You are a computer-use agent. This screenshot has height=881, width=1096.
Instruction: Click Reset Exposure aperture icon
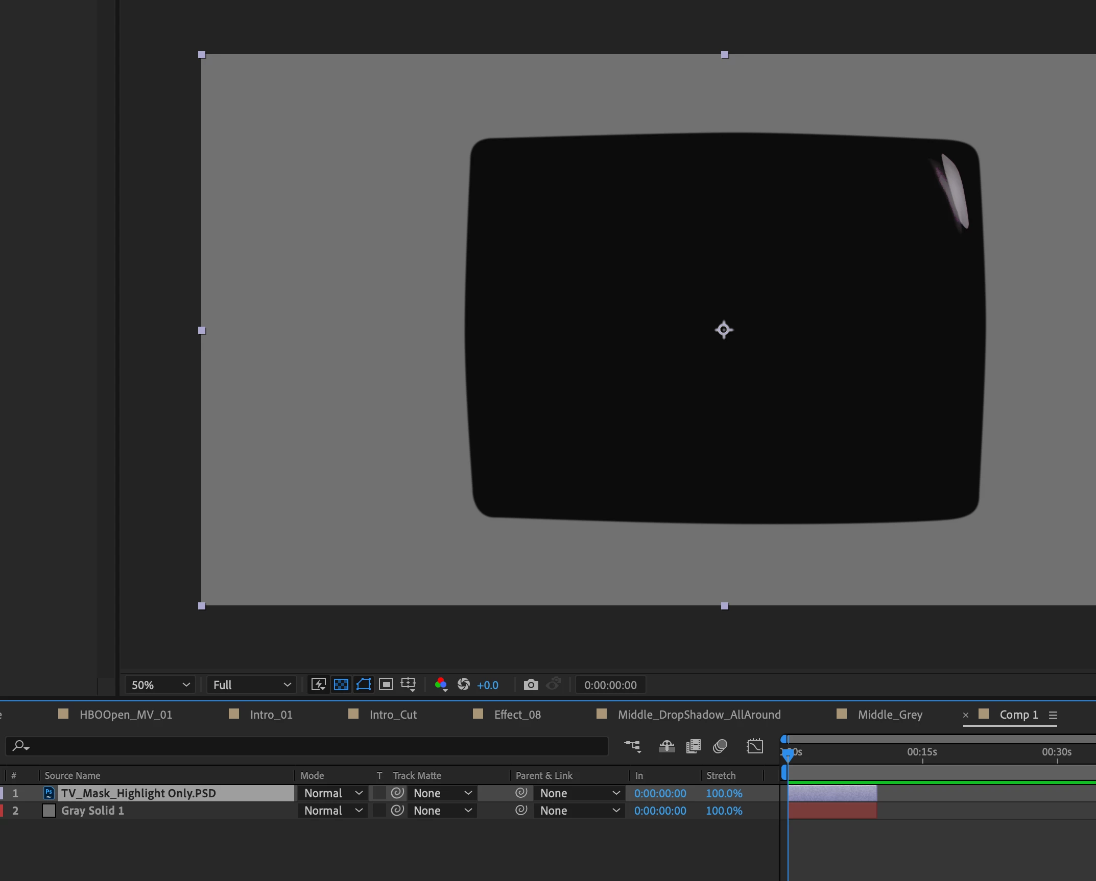tap(464, 684)
